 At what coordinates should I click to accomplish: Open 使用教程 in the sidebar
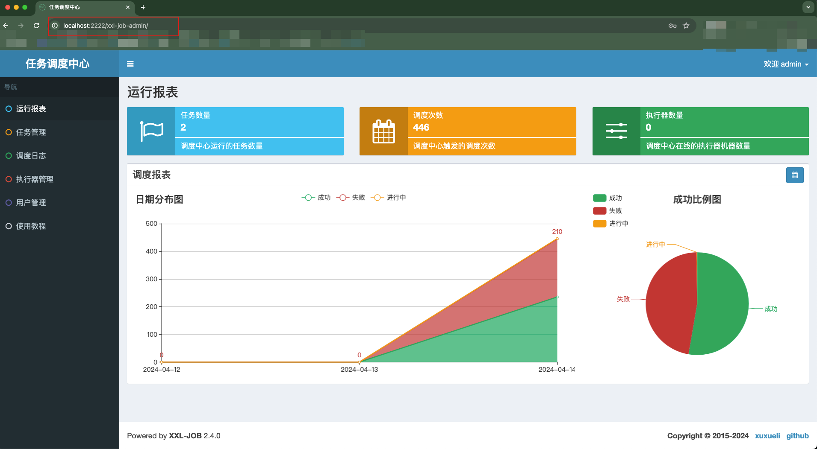[59, 226]
